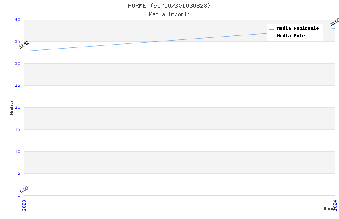The width and height of the screenshot is (339, 219).
Task: Click the 5 y-axis tick label
Action: pyautogui.click(x=19, y=173)
